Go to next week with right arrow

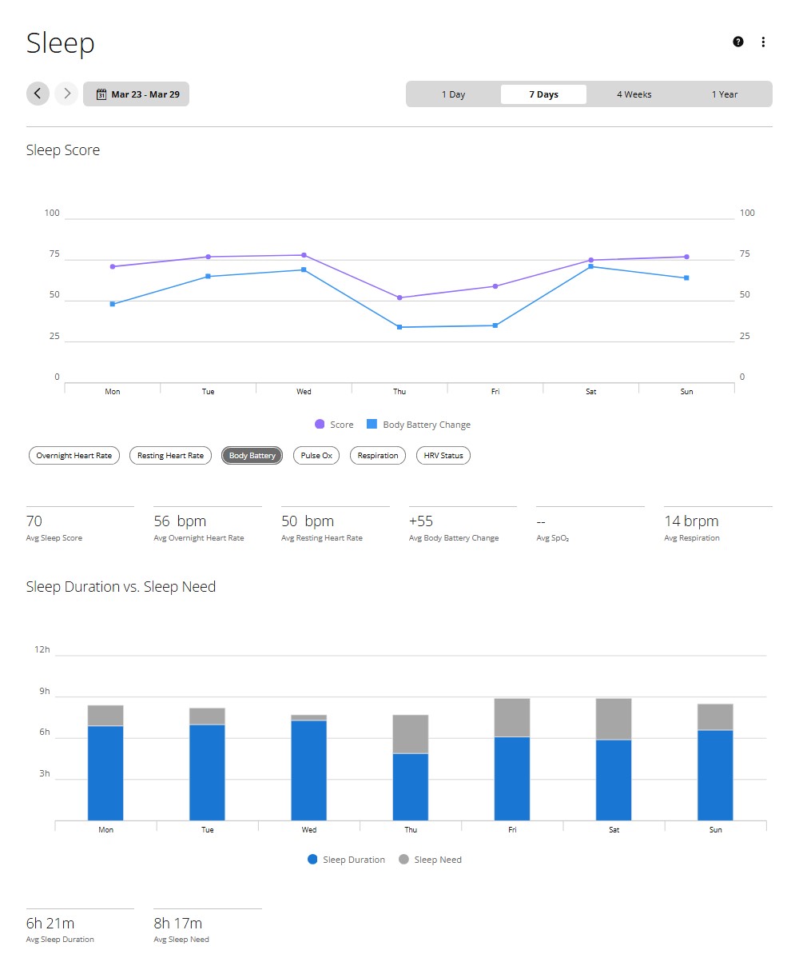tap(67, 94)
